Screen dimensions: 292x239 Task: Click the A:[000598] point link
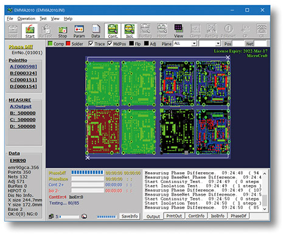[x=24, y=67]
